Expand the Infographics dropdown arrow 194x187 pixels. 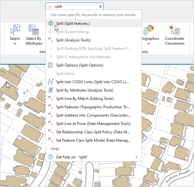149,44
